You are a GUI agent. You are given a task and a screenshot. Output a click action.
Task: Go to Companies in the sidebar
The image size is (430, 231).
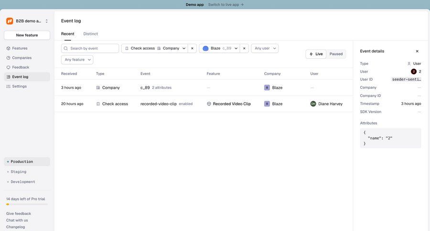(x=21, y=58)
